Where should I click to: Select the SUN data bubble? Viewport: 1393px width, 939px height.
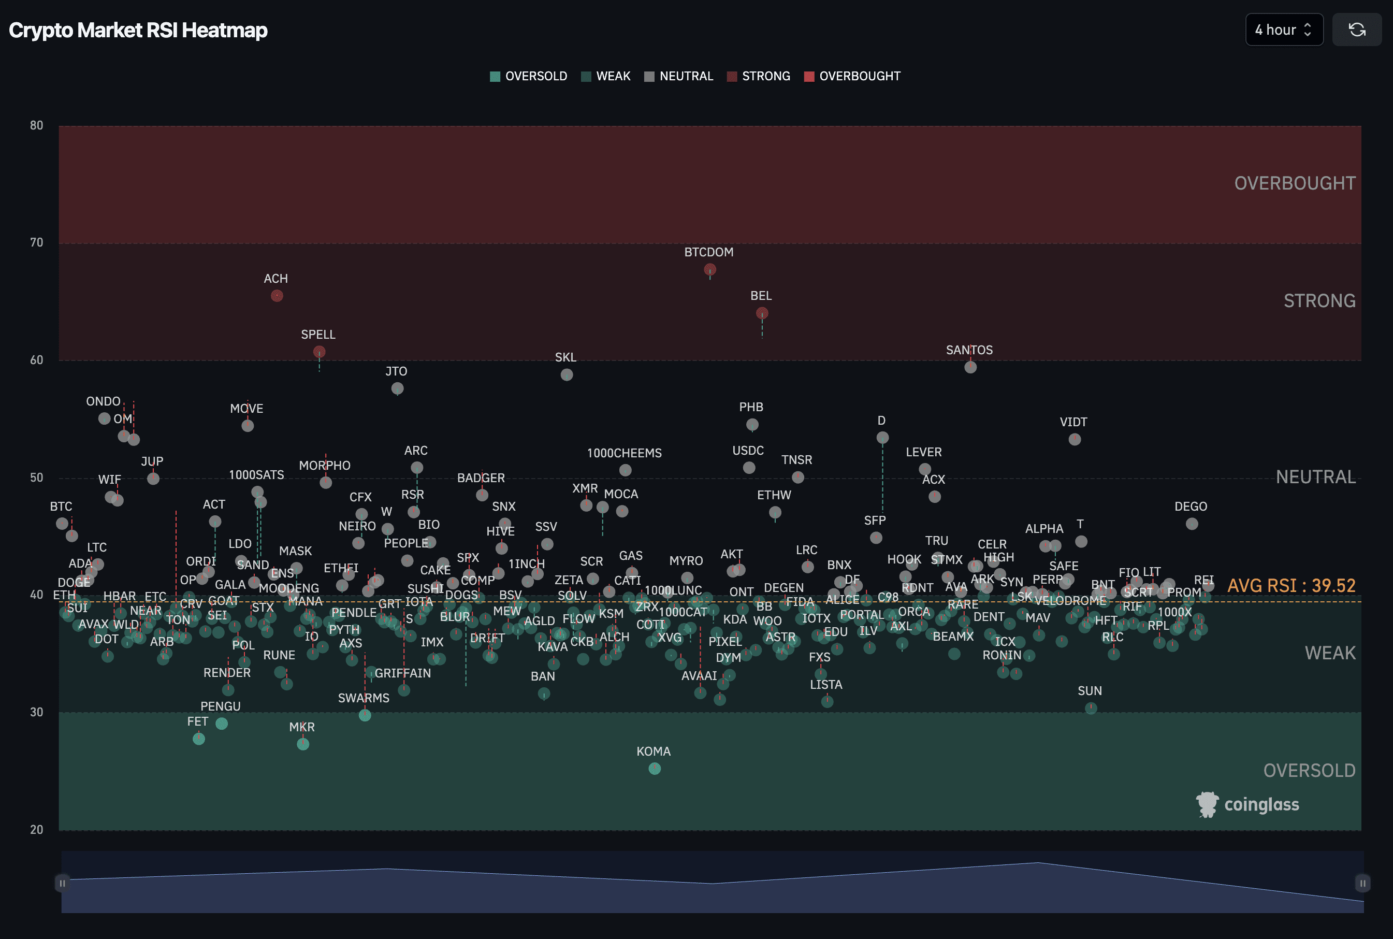[1091, 708]
